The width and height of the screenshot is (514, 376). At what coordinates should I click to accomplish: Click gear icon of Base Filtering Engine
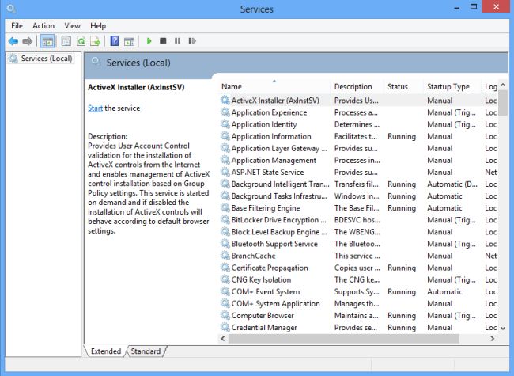pos(225,207)
